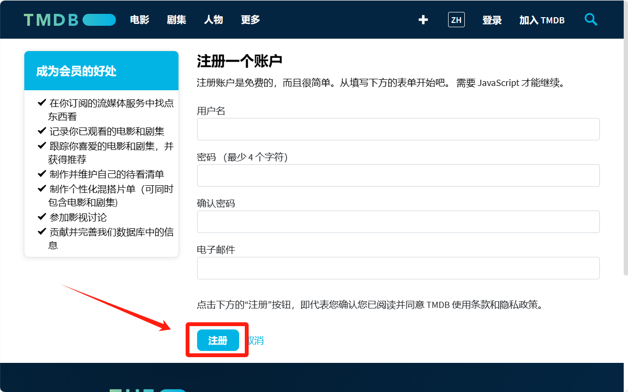This screenshot has height=392, width=628.
Task: Click the TMDB logo in header
Action: (70, 20)
